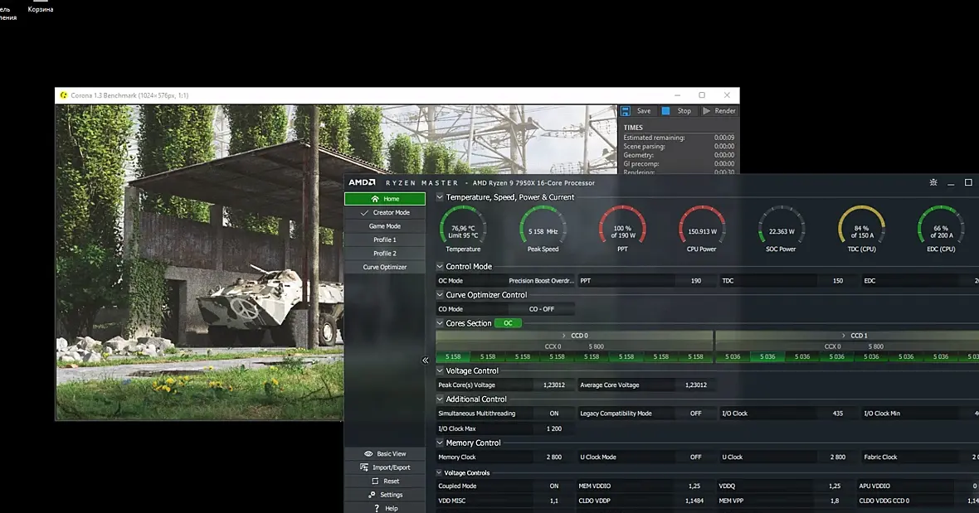
Task: Click the Save disk icon in Corona
Action: pyautogui.click(x=626, y=111)
